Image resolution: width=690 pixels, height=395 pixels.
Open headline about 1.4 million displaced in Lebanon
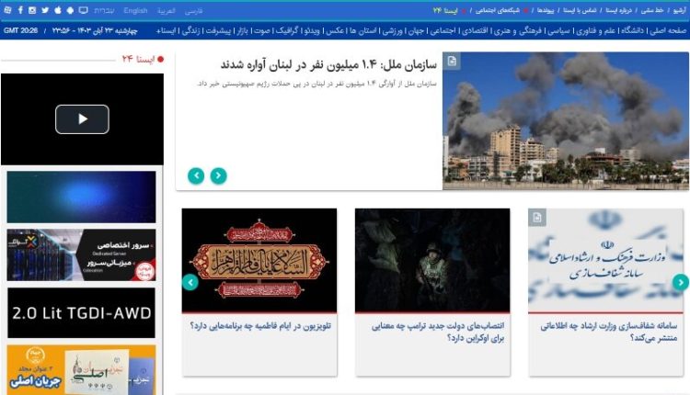click(328, 64)
